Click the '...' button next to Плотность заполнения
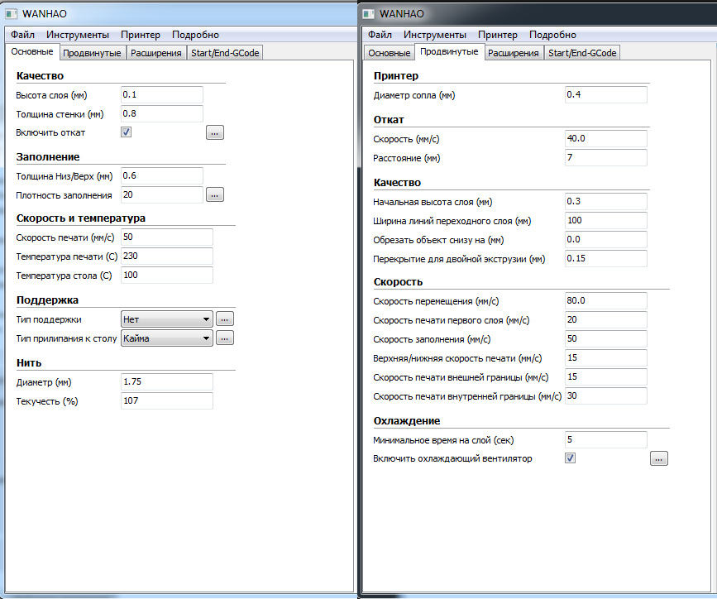 click(215, 195)
